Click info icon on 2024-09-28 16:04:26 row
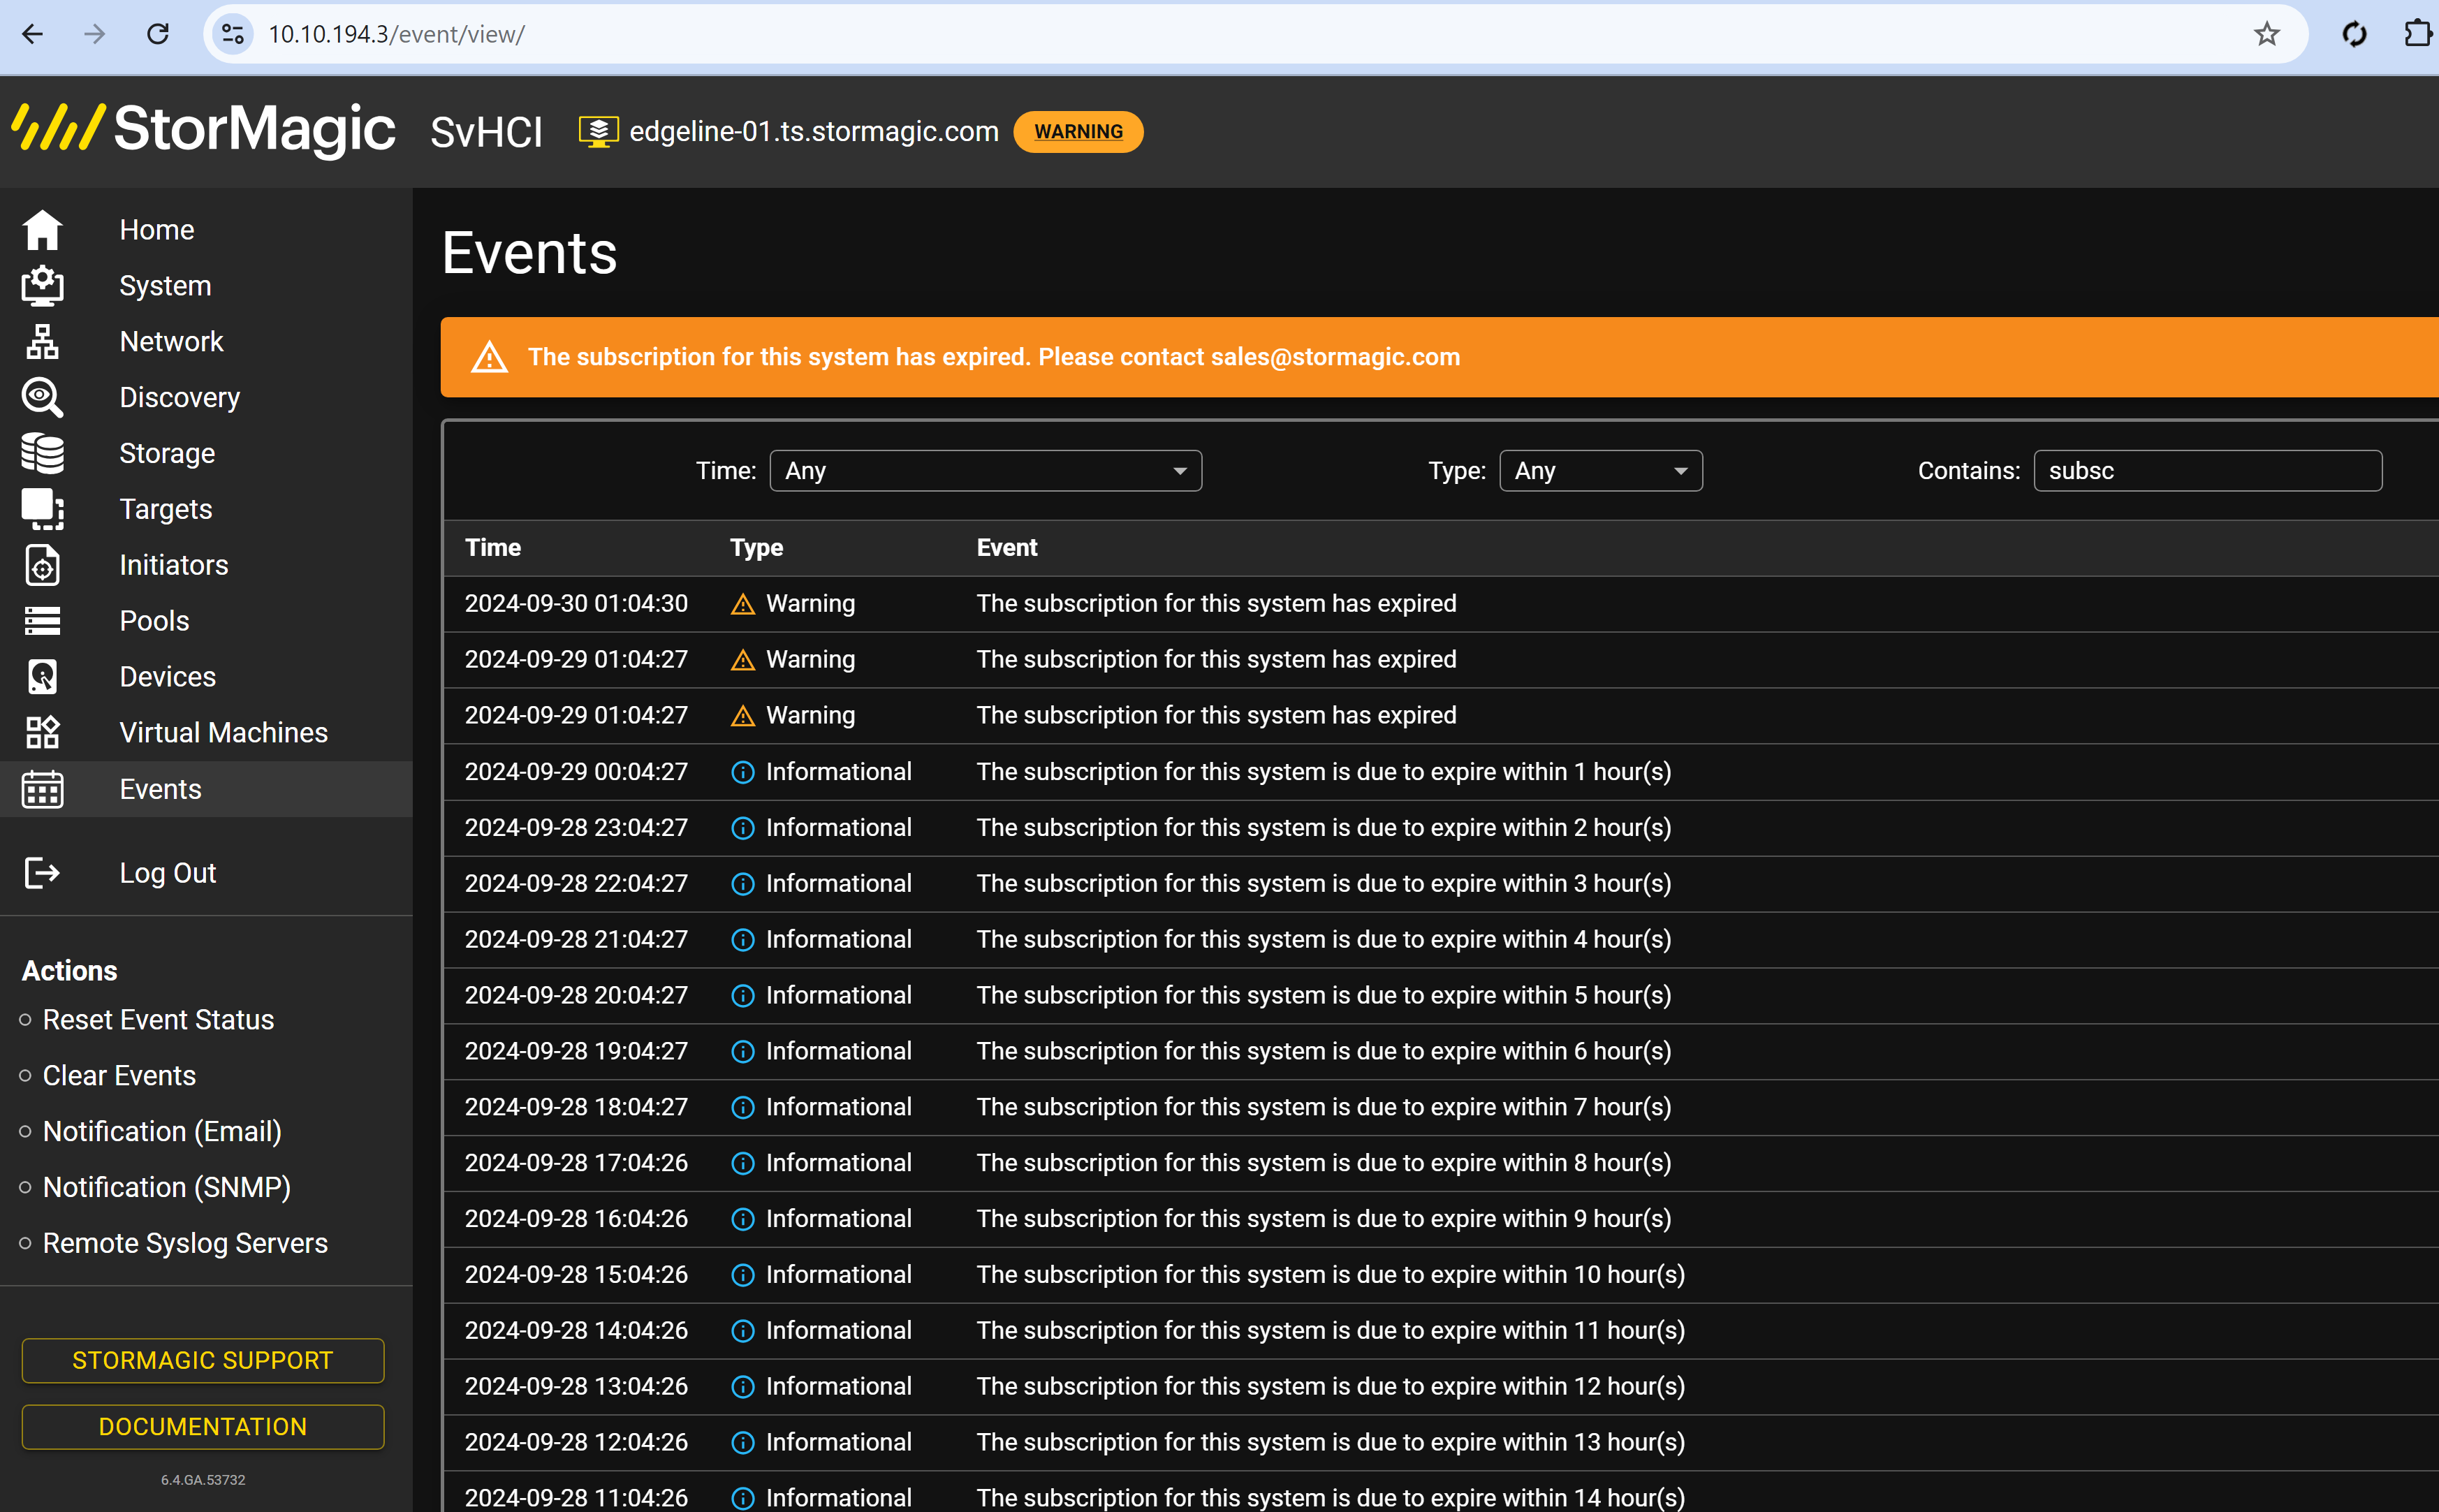Screen dimensions: 2439x1512 pos(742,1219)
